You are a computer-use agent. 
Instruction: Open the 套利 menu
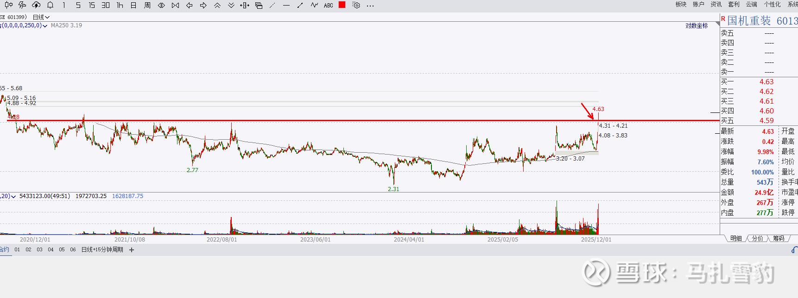click(734, 4)
